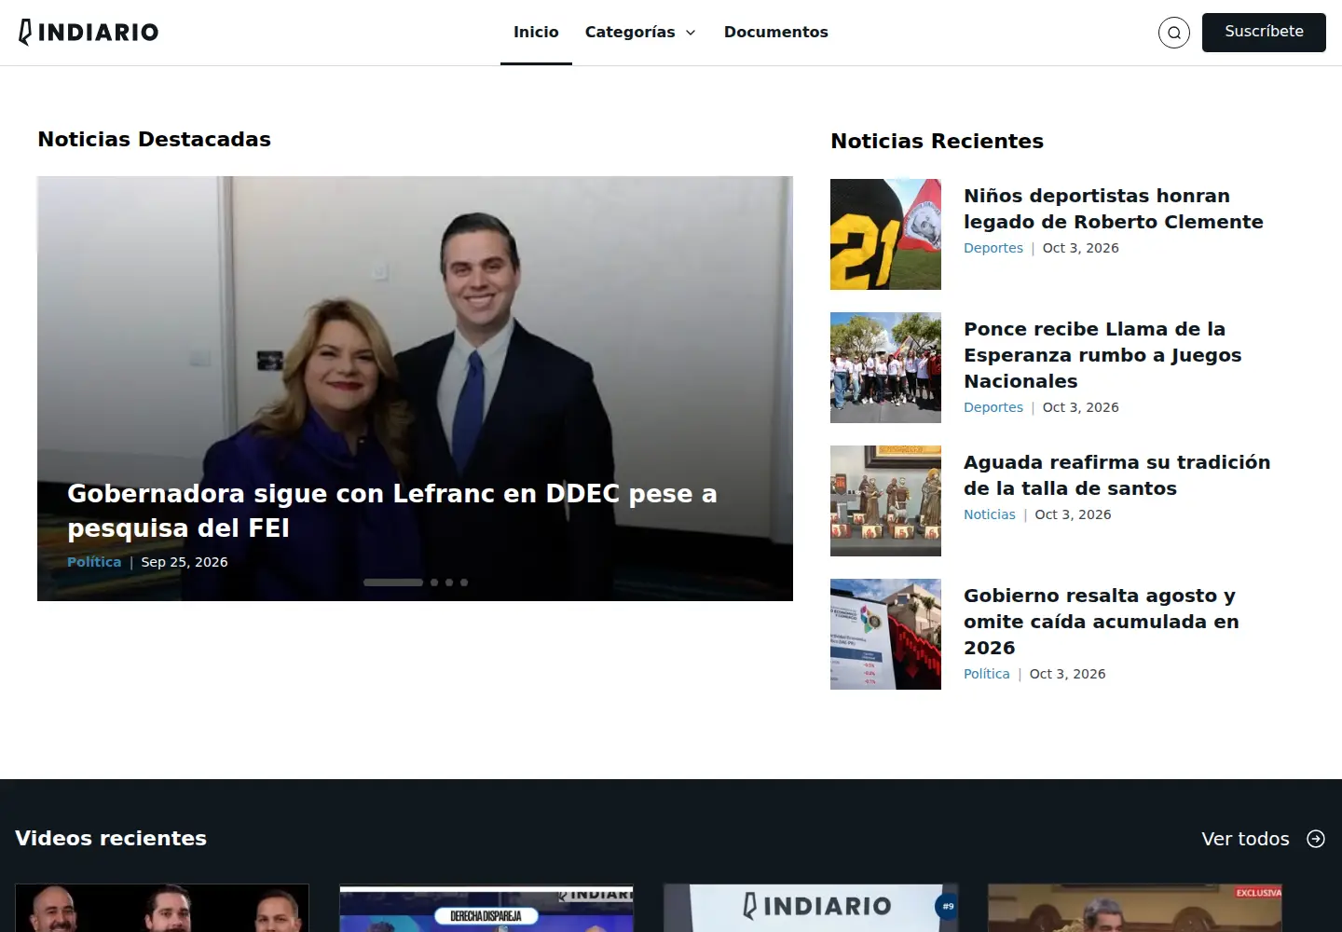Click Noticias tag under Aguada story

[x=990, y=514]
